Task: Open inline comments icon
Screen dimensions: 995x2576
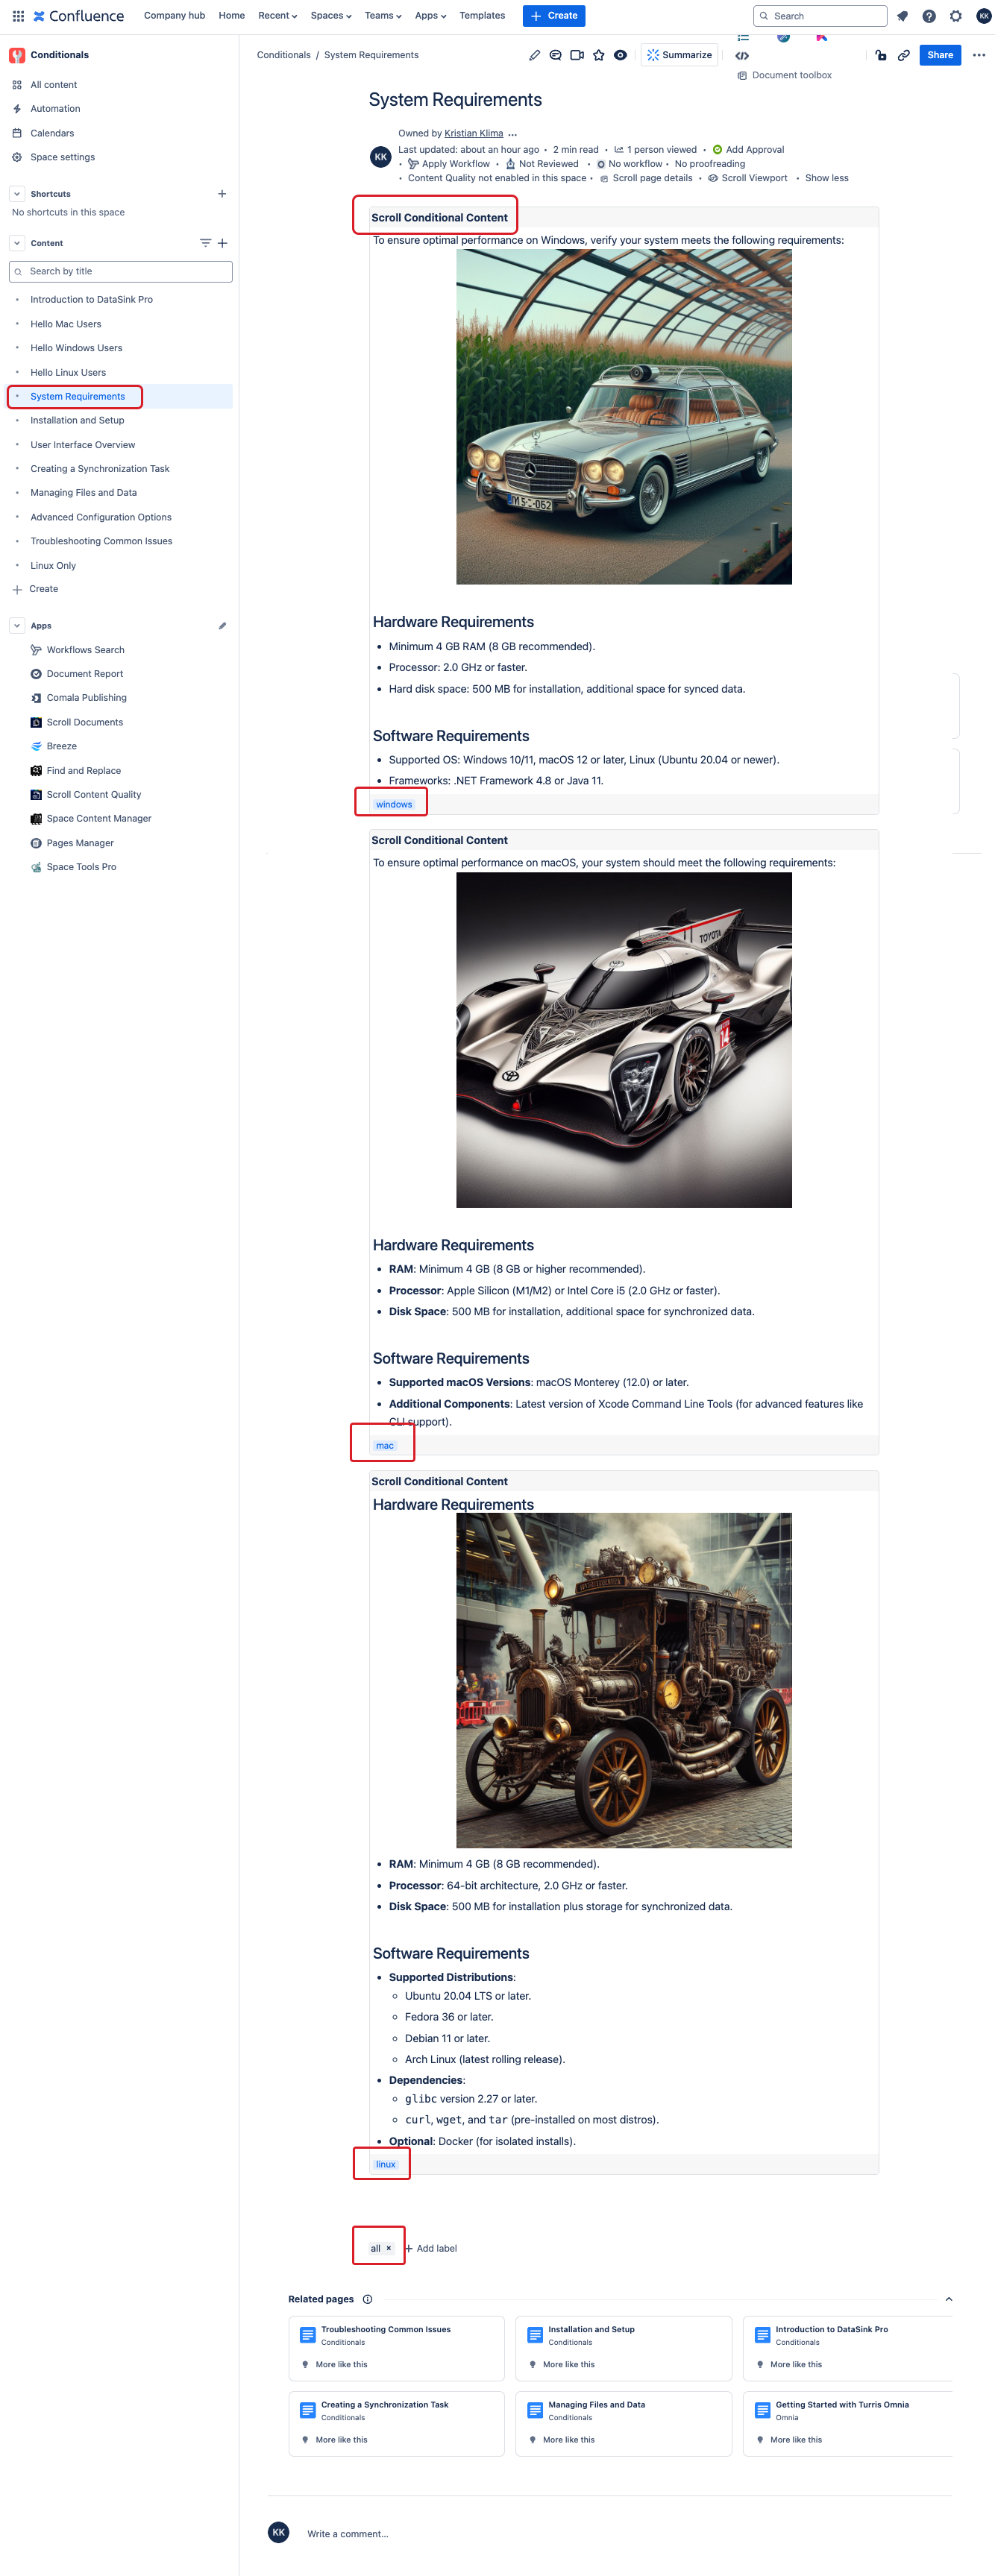Action: 555,55
